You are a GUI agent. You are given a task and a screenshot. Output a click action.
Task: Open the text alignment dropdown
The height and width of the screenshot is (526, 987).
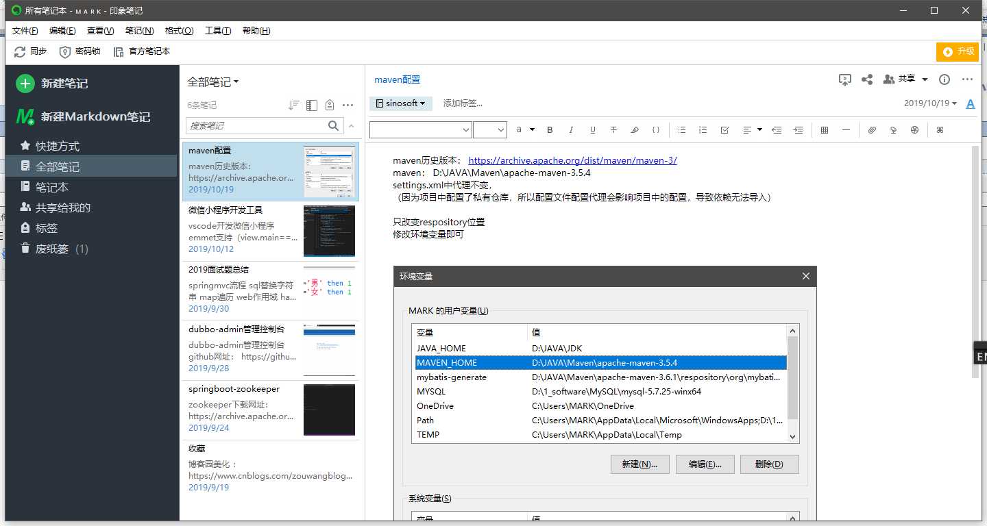pyautogui.click(x=753, y=130)
